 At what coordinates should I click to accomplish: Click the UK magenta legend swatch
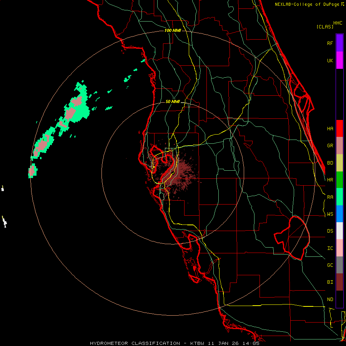coord(339,60)
